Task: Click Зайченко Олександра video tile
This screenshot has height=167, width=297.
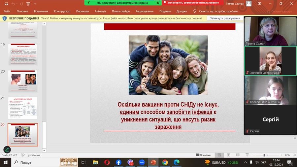Action: (271, 61)
